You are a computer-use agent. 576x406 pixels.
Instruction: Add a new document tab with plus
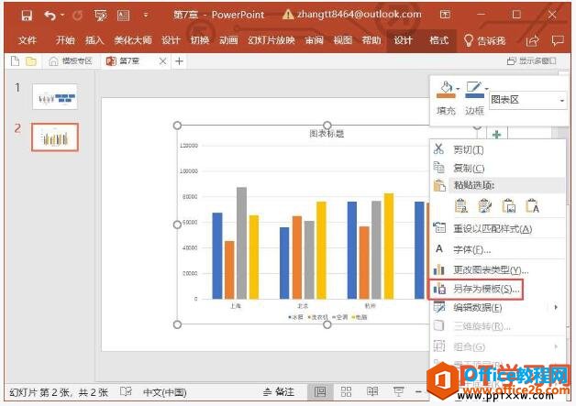tap(179, 60)
